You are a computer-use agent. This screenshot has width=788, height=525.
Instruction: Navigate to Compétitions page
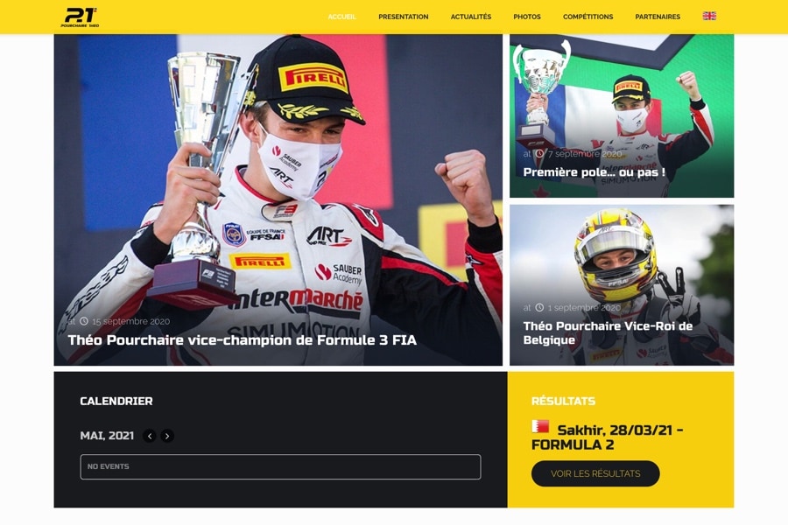coord(588,17)
